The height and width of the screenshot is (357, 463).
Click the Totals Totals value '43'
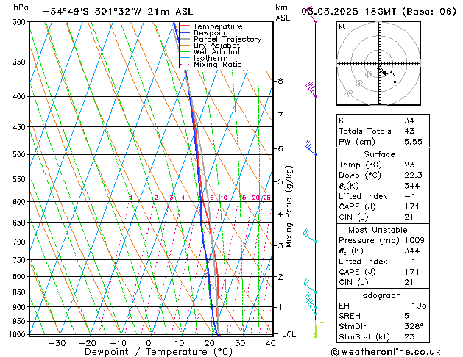click(409, 131)
